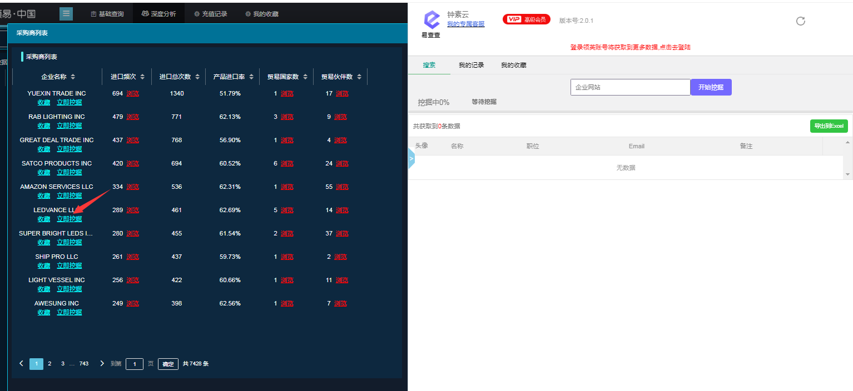Click the SUPER BRIGHT LEDS company name

click(56, 233)
